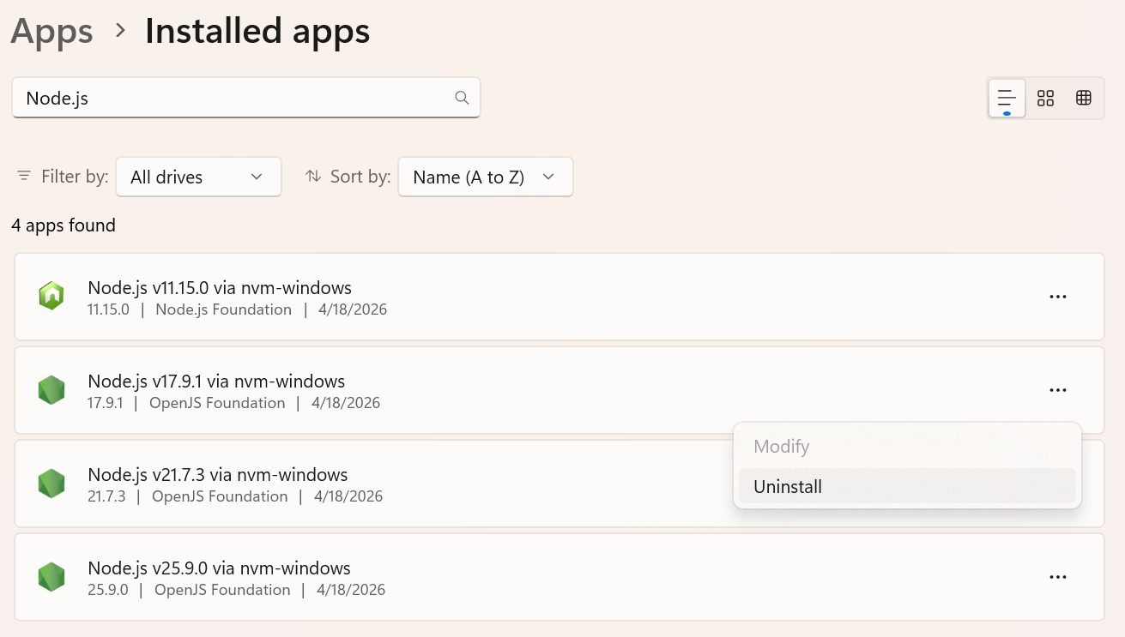1125x637 pixels.
Task: Click the version number "21.7.3" subtitle
Action: click(106, 496)
